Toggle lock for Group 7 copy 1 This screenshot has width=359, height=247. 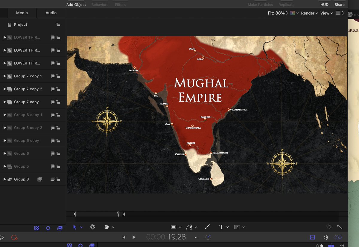click(58, 76)
